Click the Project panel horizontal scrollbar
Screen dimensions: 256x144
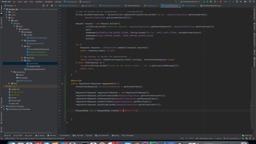coord(28,133)
